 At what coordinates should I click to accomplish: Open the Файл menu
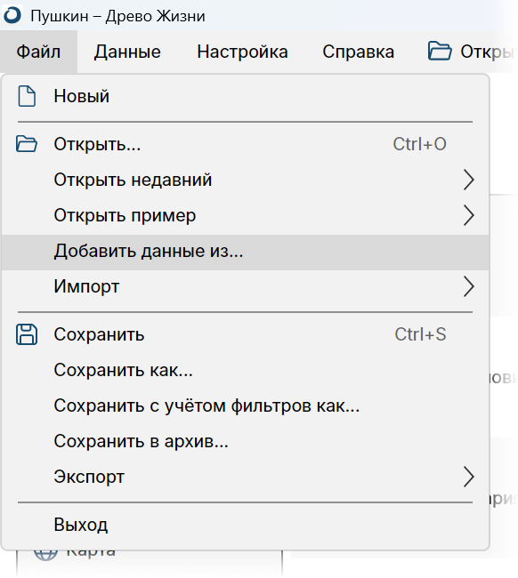(38, 52)
